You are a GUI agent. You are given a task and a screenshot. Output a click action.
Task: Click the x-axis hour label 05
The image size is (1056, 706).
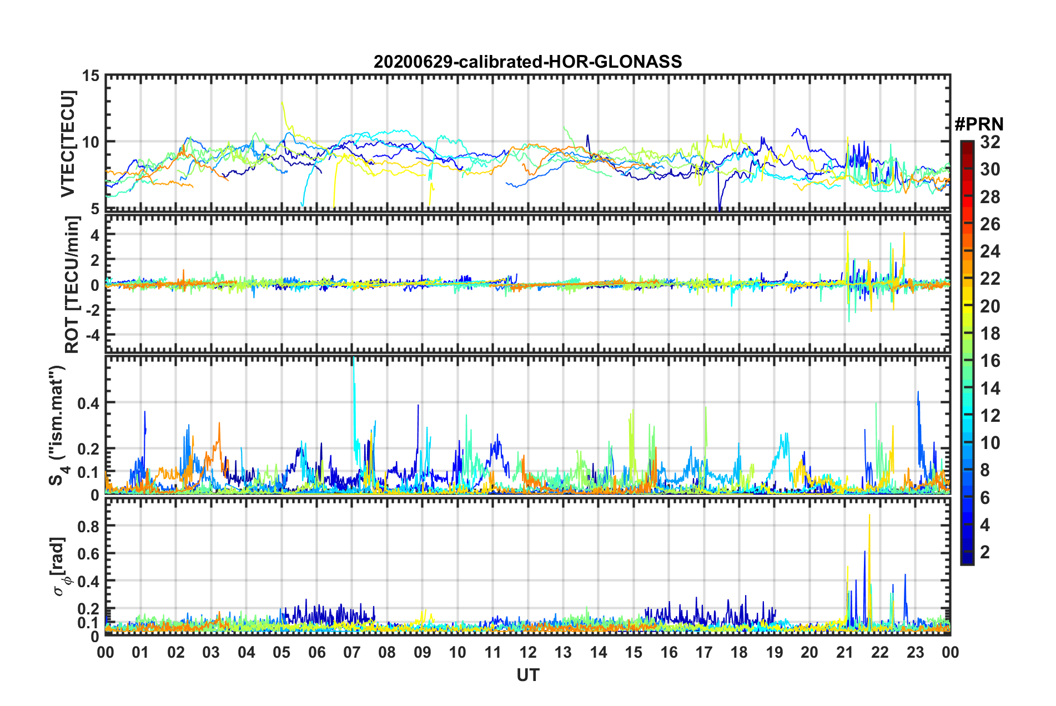[281, 652]
